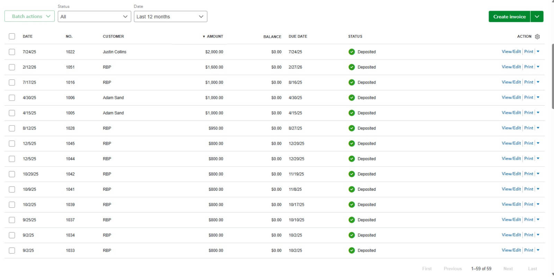This screenshot has width=554, height=277.
Task: Open action dropdown arrow for invoice 1051
Action: [538, 67]
